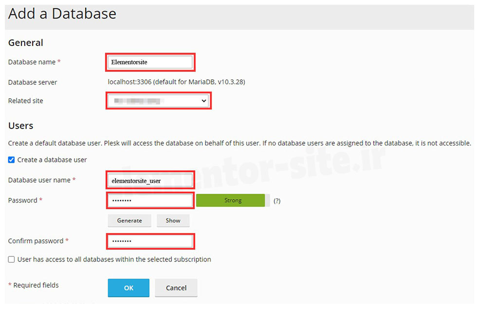Screen dimensions: 481x309
Task: Click the 'Related site' label
Action: [25, 101]
